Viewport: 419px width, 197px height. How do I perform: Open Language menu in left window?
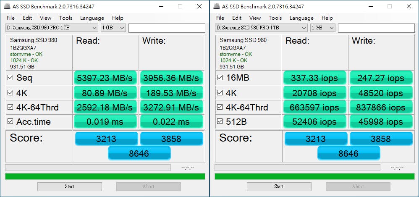tap(92, 18)
